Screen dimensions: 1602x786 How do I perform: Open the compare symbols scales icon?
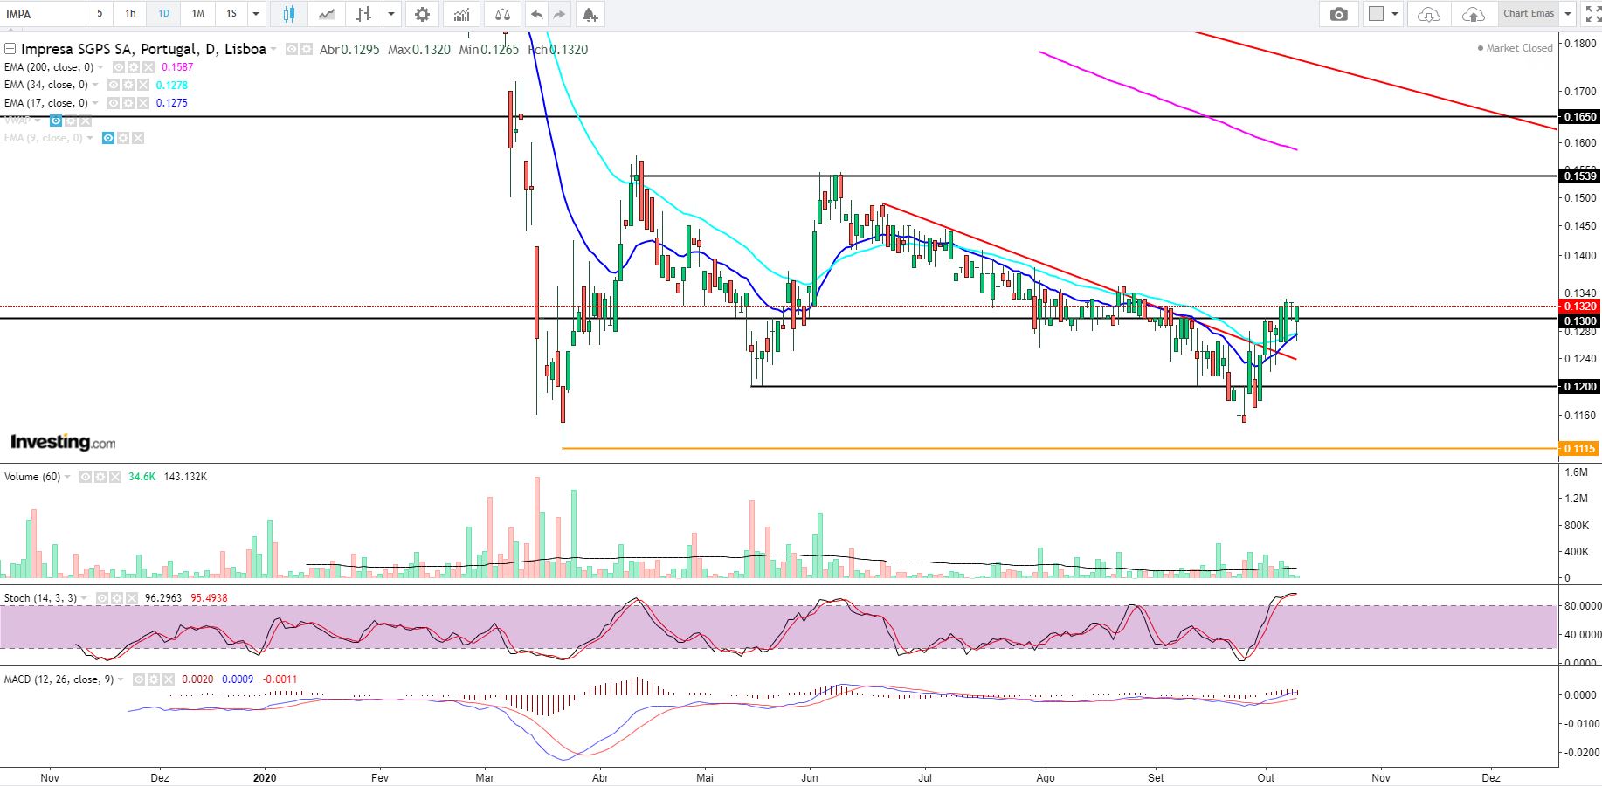point(502,14)
